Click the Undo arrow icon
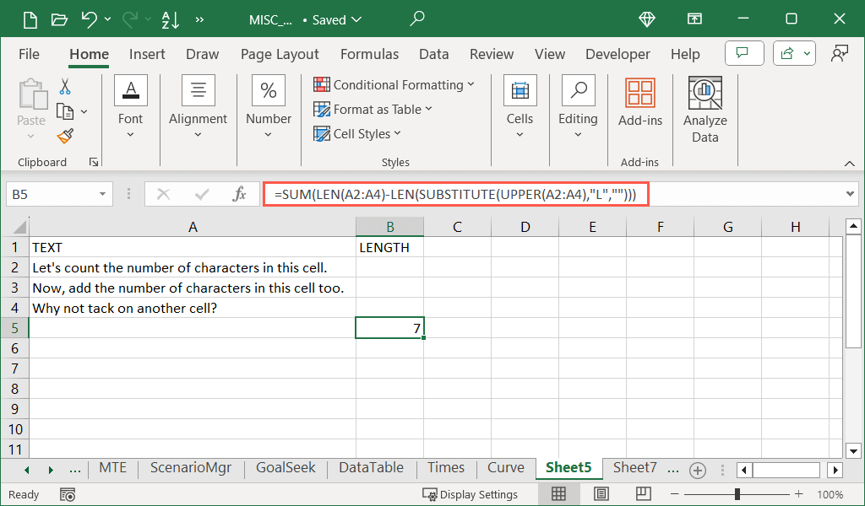The width and height of the screenshot is (865, 506). pyautogui.click(x=90, y=19)
